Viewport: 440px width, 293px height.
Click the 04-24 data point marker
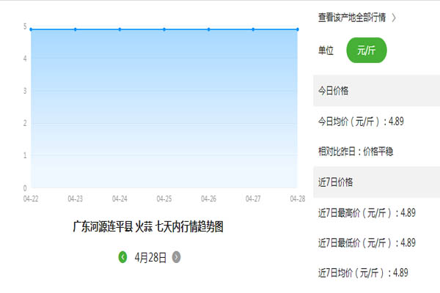tap(120, 29)
